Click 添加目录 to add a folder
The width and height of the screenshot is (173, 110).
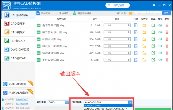click(61, 13)
